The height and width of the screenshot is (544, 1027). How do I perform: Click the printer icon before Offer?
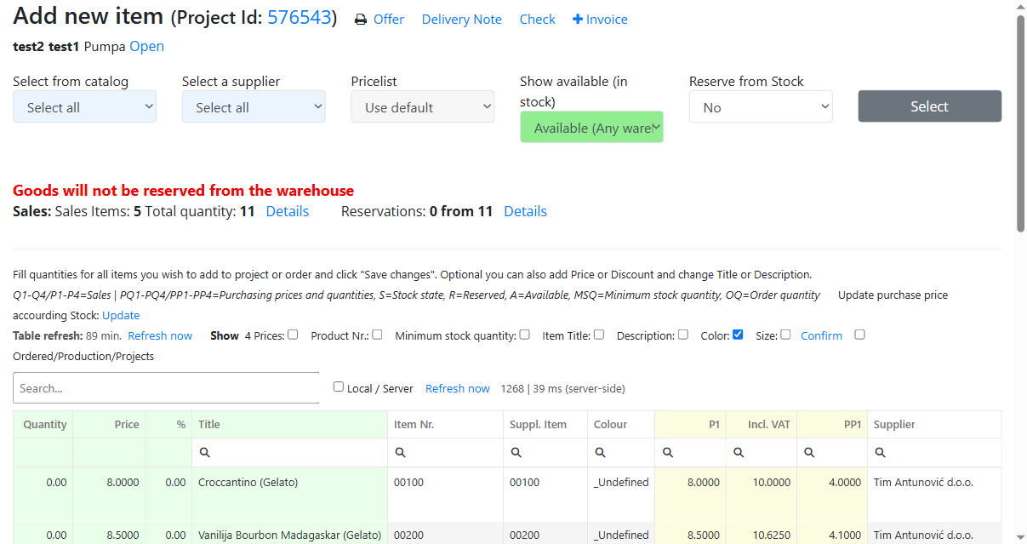coord(361,20)
